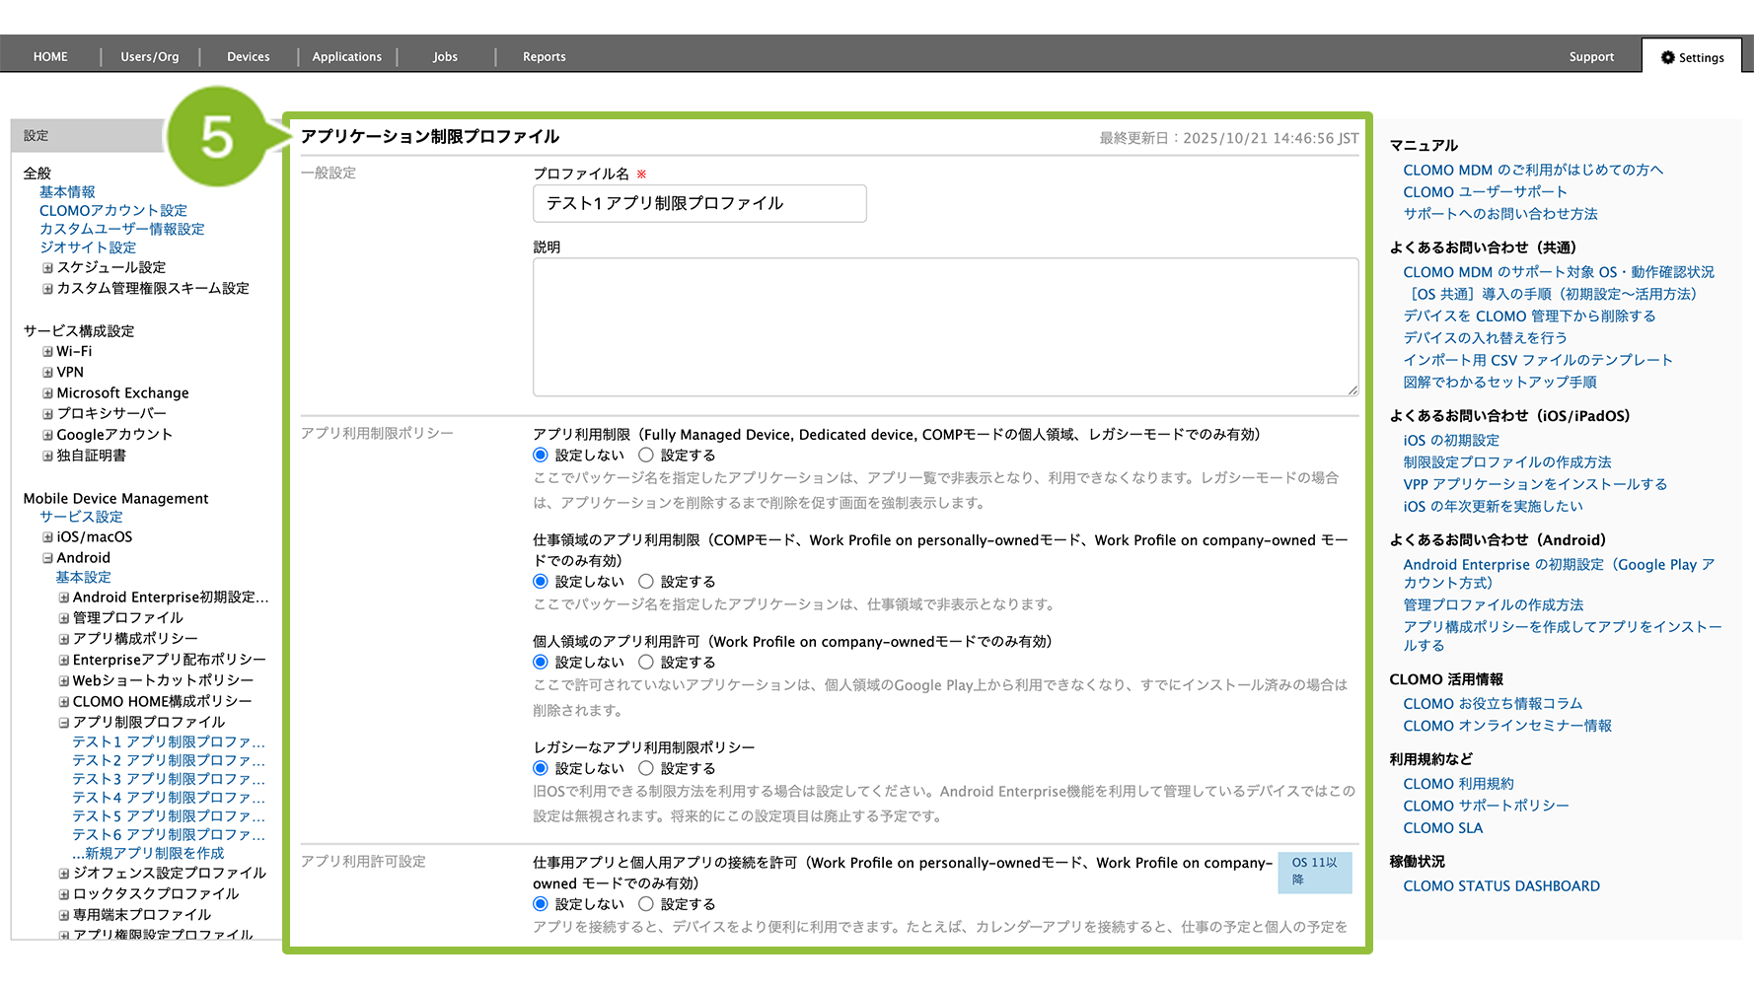Select 設定しない for 個人領域のアプリ利用許可
This screenshot has width=1754, height=986.
[541, 663]
